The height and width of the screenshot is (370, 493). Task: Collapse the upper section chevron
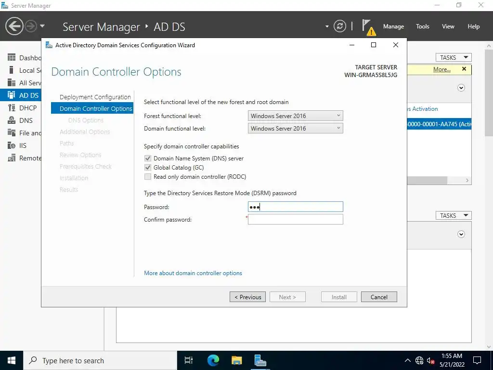461,88
